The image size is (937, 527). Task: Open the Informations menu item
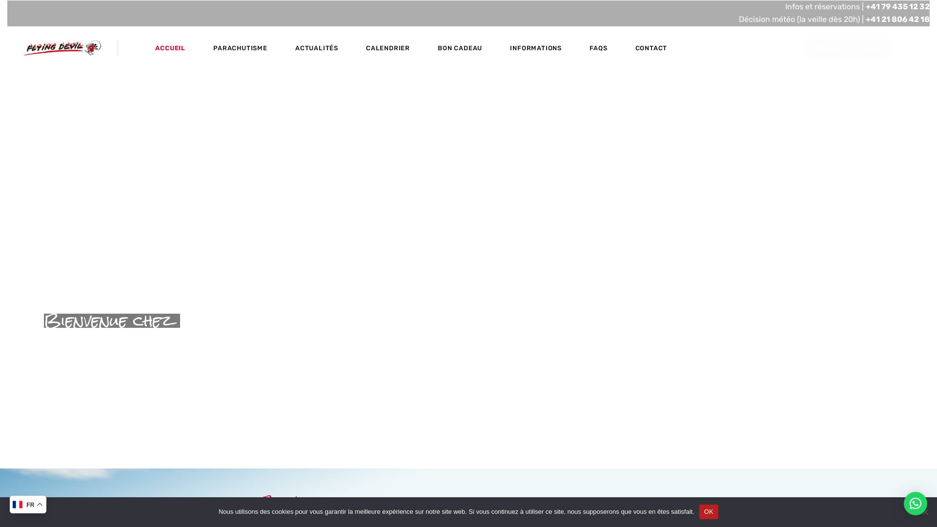(x=535, y=48)
